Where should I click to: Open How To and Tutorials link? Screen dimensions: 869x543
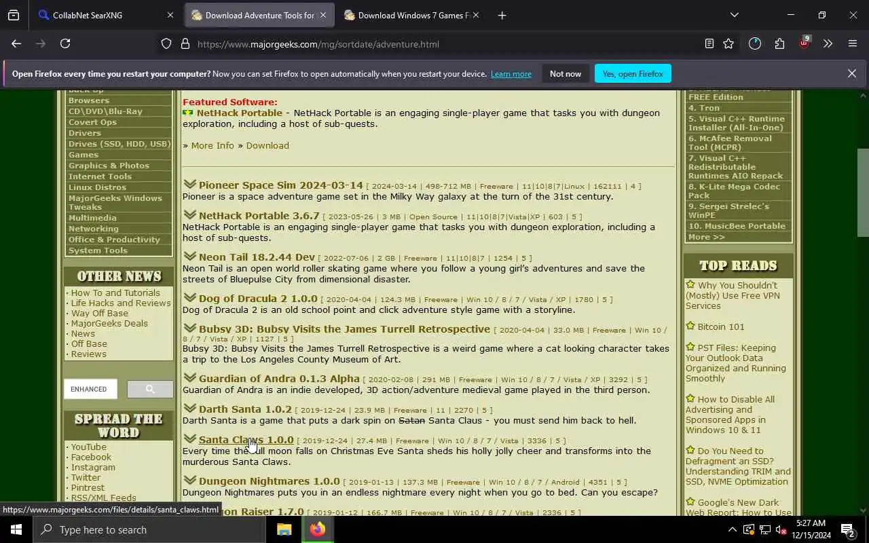coord(115,293)
